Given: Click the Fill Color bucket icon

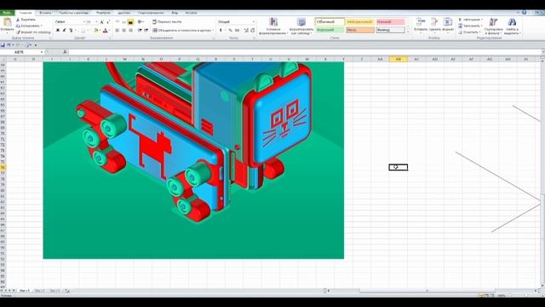Looking at the screenshot, I should [x=96, y=31].
